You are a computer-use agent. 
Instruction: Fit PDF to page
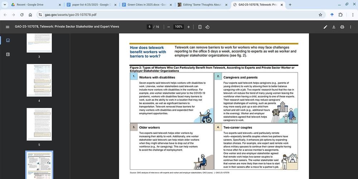click(200, 27)
